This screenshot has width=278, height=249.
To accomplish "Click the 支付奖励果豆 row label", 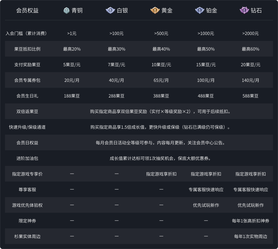I will 27,65.
